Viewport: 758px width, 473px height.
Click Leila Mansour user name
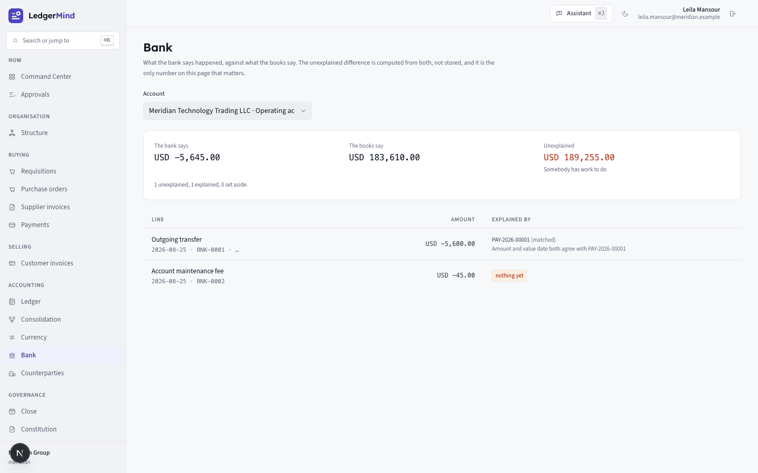click(x=701, y=9)
